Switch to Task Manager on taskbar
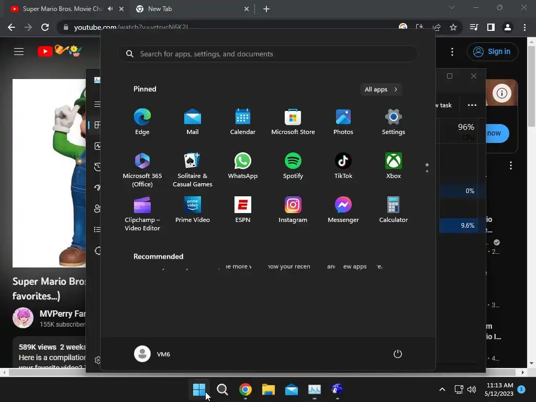 pos(315,389)
